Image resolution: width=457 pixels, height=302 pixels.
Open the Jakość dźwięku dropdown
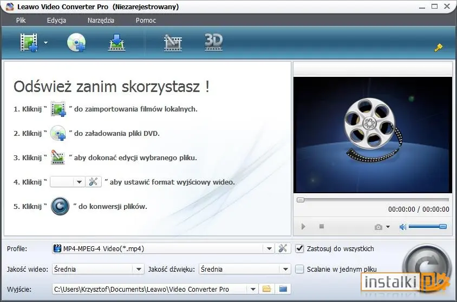[x=245, y=269]
